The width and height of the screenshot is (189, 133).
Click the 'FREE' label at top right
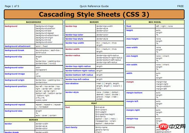(x=180, y=6)
